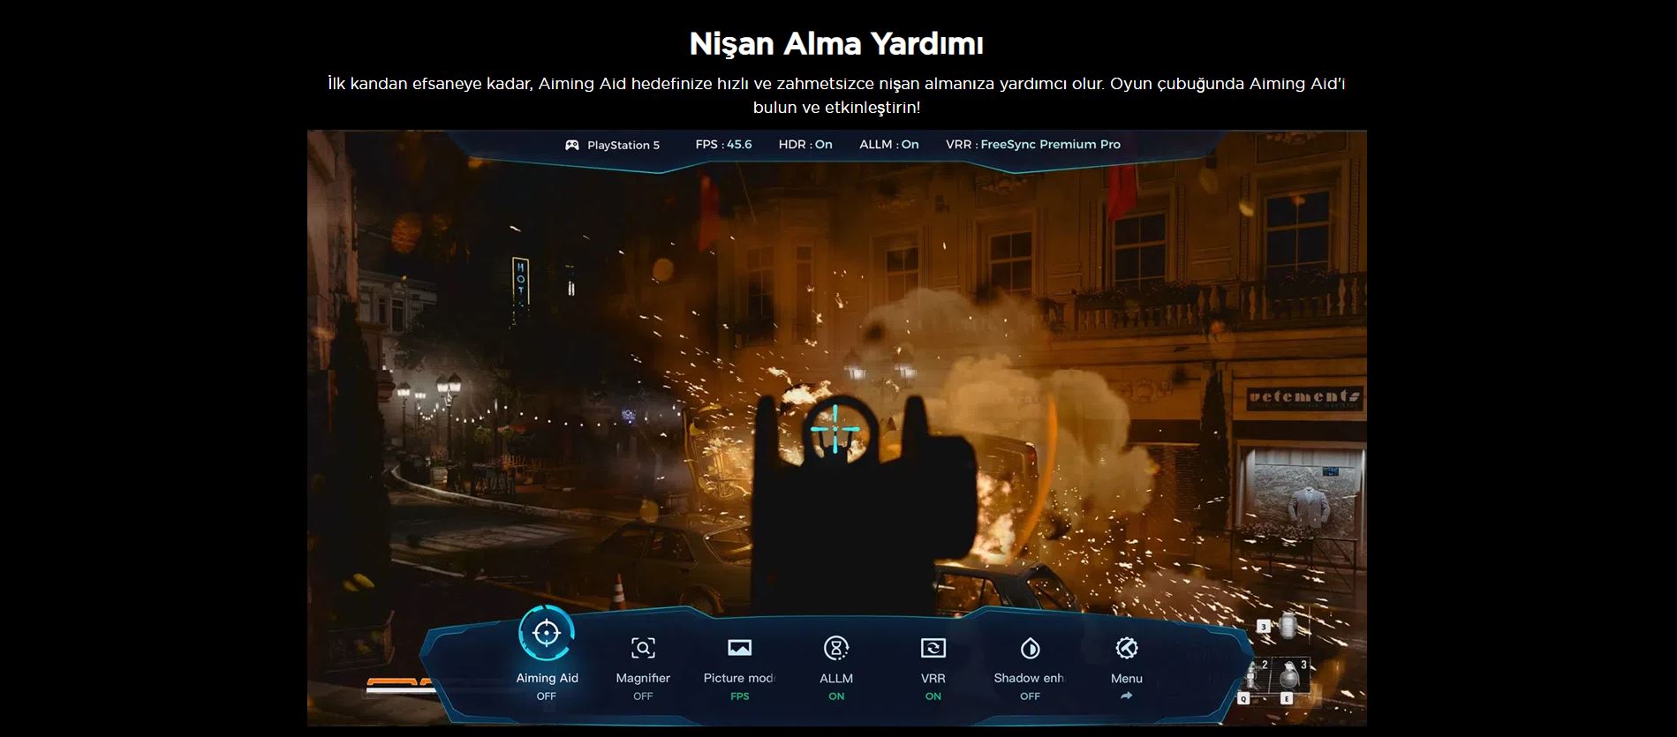Click the Magnifier label
Viewport: 1677px width, 737px height.
pyautogui.click(x=643, y=678)
